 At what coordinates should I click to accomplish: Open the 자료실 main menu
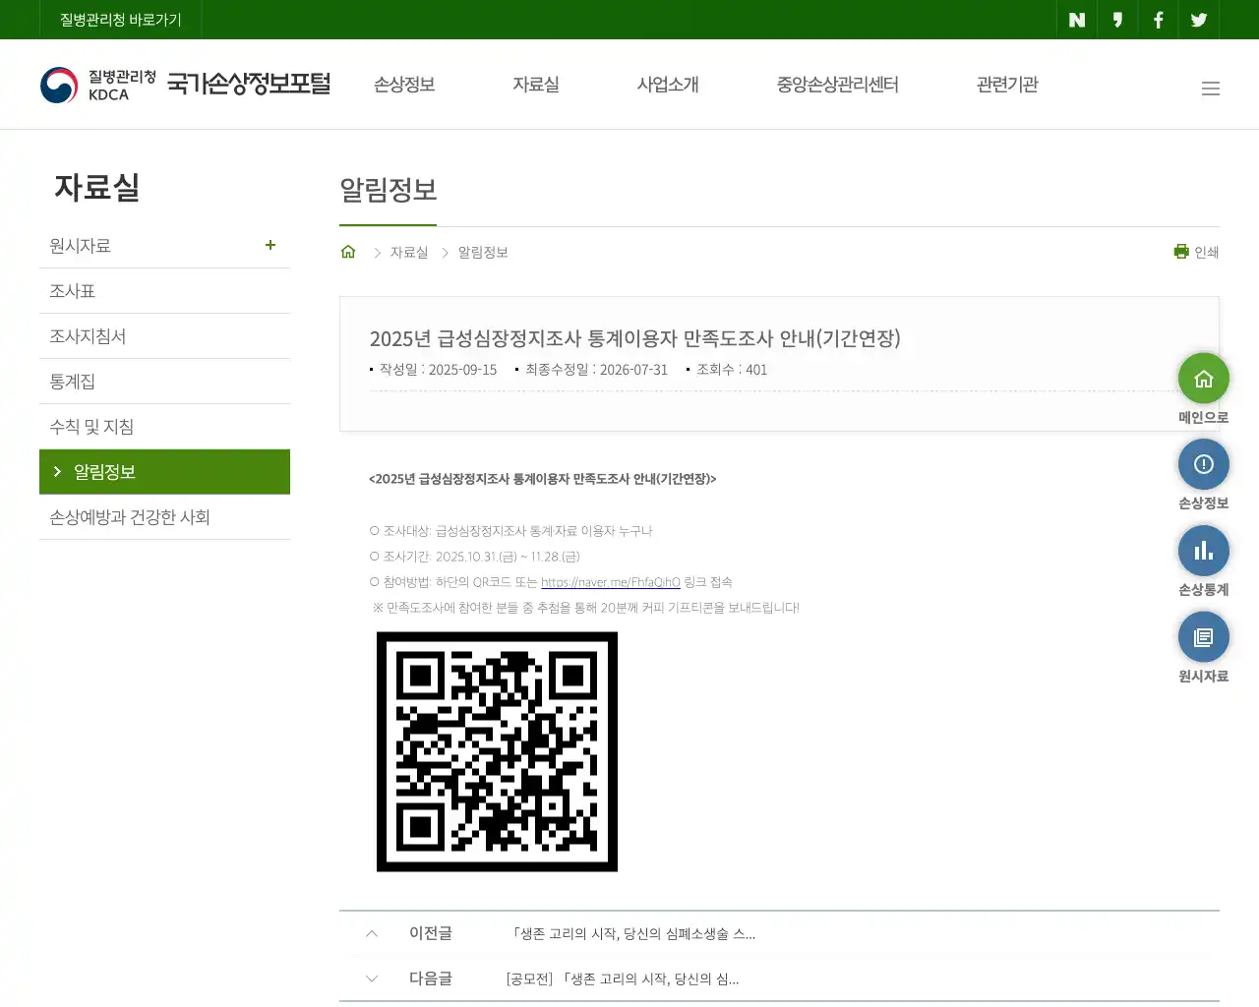pyautogui.click(x=536, y=85)
